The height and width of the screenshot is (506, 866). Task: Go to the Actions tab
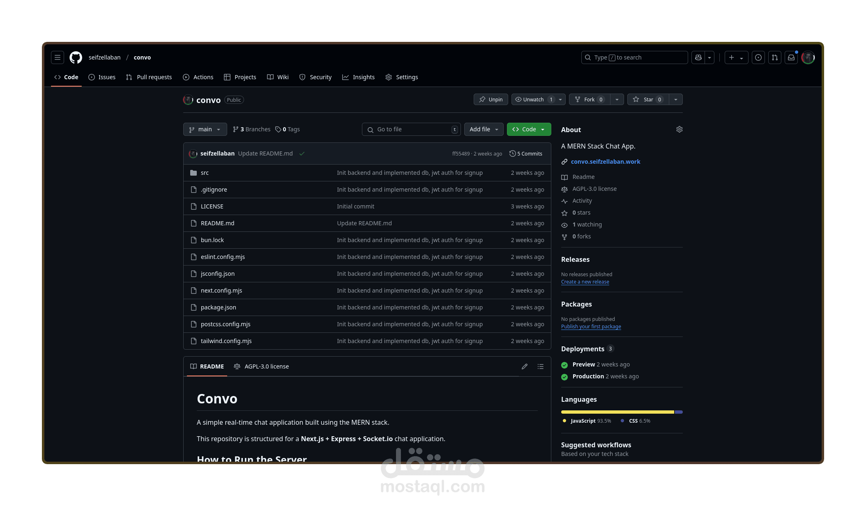click(198, 77)
